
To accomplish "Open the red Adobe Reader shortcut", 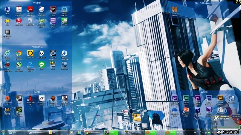I will [30, 11].
